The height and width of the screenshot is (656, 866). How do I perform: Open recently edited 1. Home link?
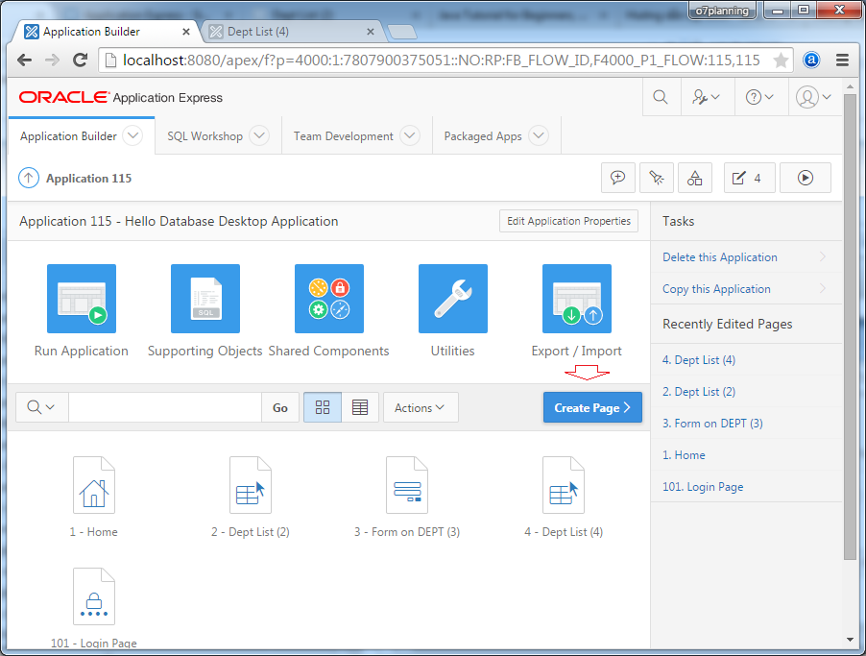[684, 455]
